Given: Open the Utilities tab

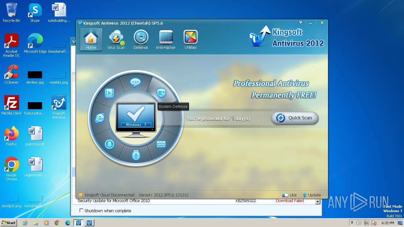Looking at the screenshot, I should tap(191, 40).
